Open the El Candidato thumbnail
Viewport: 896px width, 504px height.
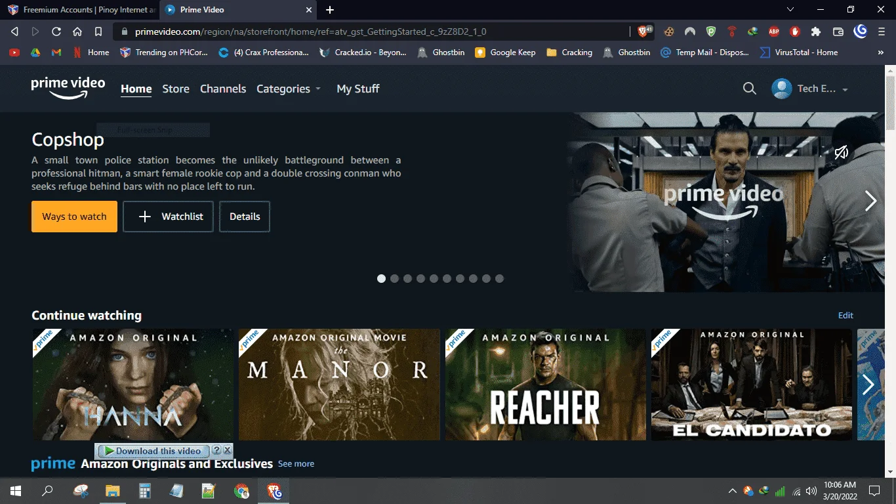(x=752, y=385)
